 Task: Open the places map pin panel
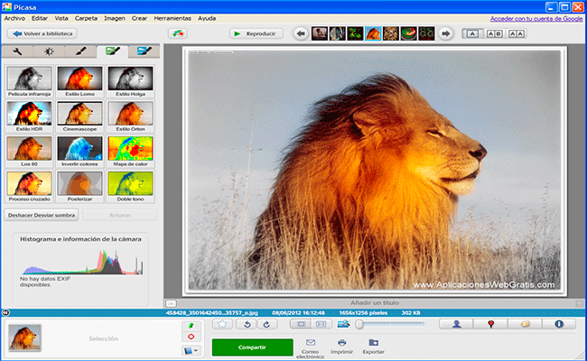click(x=490, y=324)
